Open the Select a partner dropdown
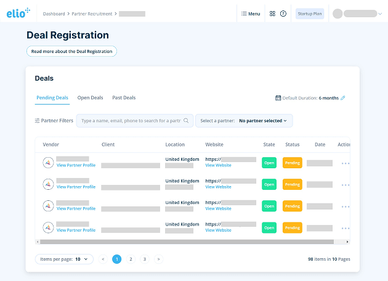388x281 pixels. coord(244,121)
